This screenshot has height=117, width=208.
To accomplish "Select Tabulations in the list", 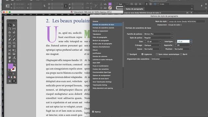I will tap(97, 34).
